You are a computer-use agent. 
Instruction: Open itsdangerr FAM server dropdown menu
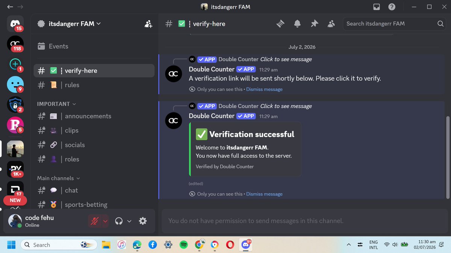pyautogui.click(x=74, y=24)
